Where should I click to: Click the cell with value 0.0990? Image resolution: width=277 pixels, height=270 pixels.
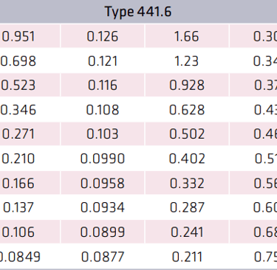[x=103, y=159]
